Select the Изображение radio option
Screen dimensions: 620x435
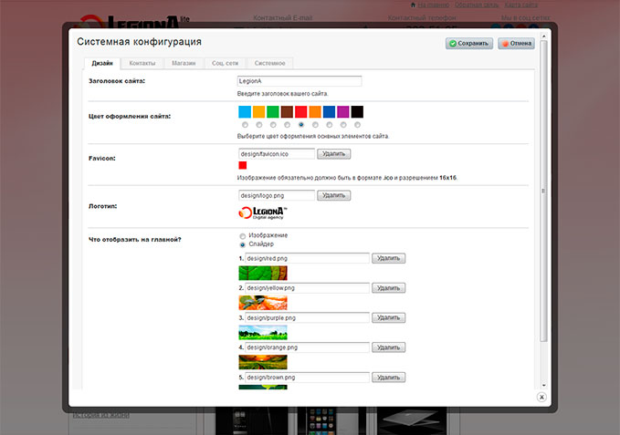click(x=243, y=236)
